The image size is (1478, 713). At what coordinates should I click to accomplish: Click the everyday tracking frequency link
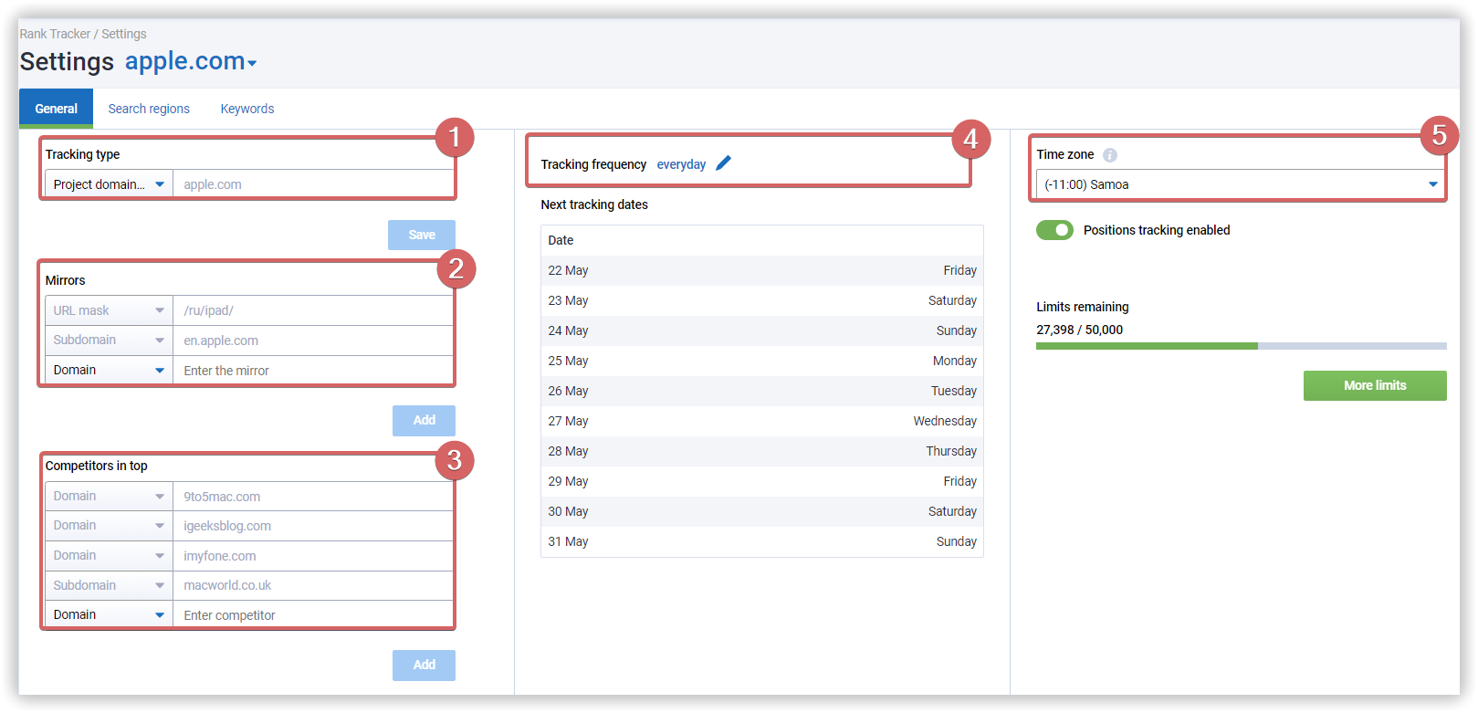pos(681,164)
